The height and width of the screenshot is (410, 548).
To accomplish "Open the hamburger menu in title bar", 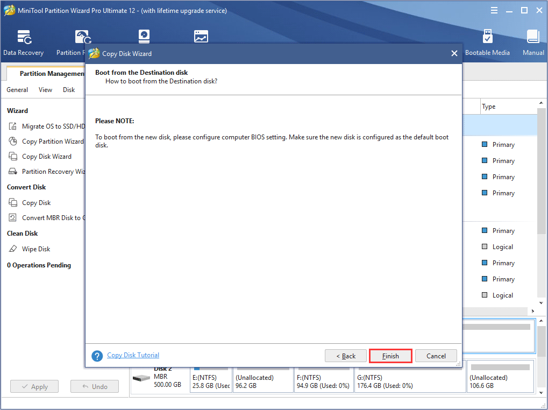I will pos(494,11).
